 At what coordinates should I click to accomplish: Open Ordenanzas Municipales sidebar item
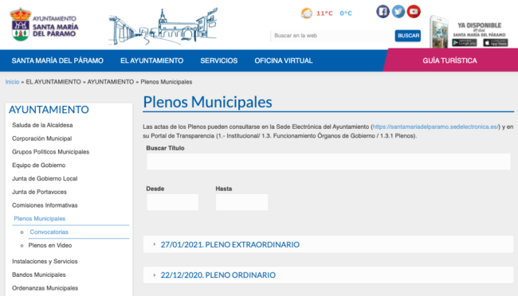45,288
